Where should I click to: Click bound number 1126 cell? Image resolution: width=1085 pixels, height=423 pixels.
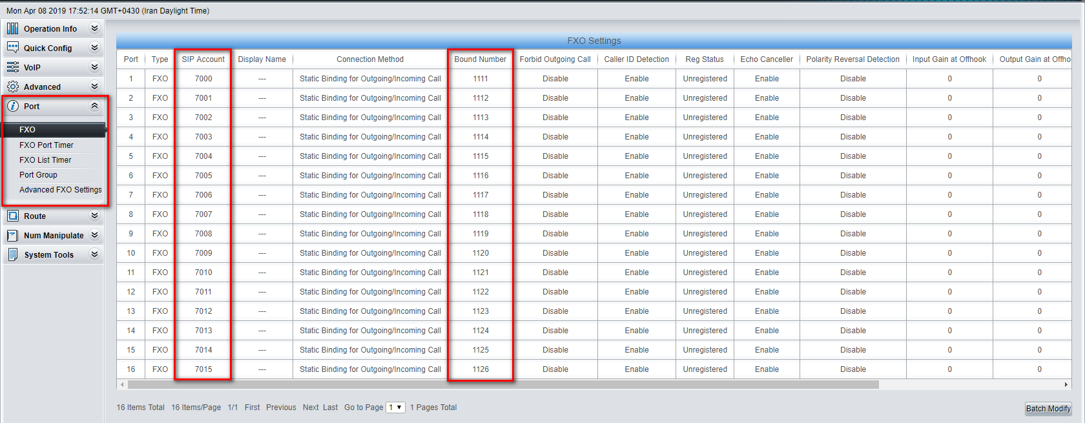[480, 369]
